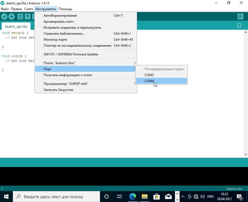Open Microsoft Store from the taskbar

156,197
